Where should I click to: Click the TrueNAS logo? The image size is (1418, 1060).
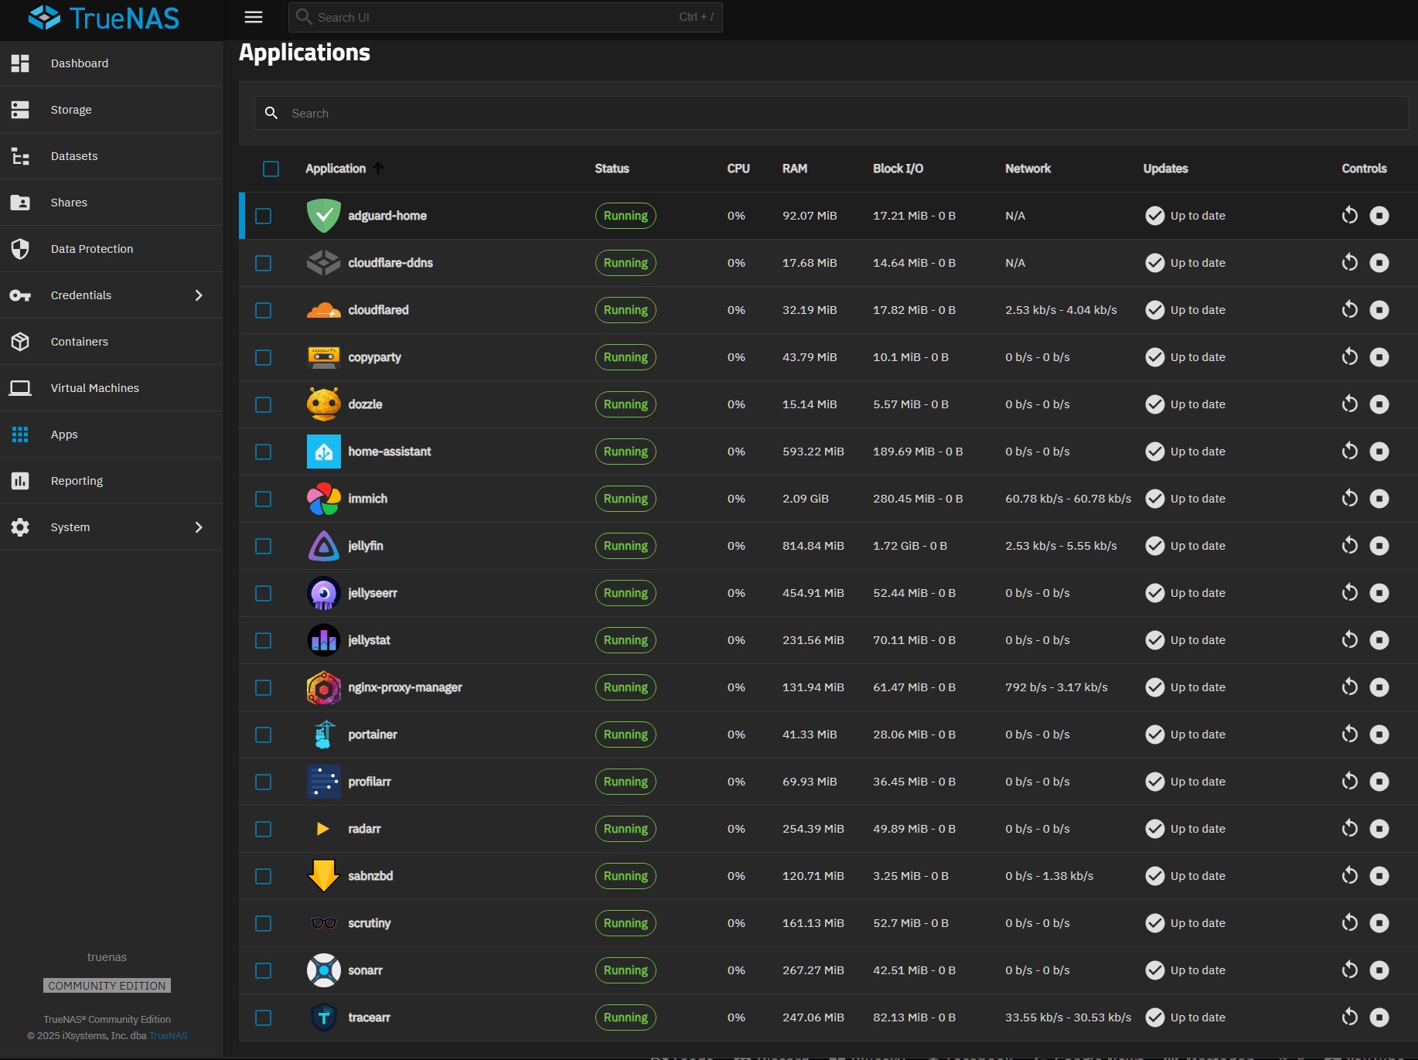104,18
